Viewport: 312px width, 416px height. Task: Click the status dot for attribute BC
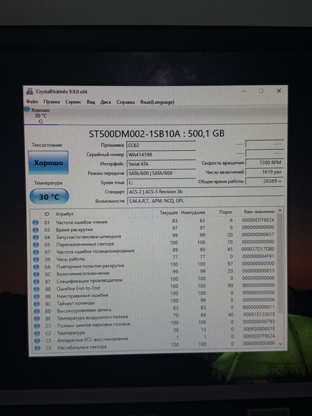(x=37, y=304)
